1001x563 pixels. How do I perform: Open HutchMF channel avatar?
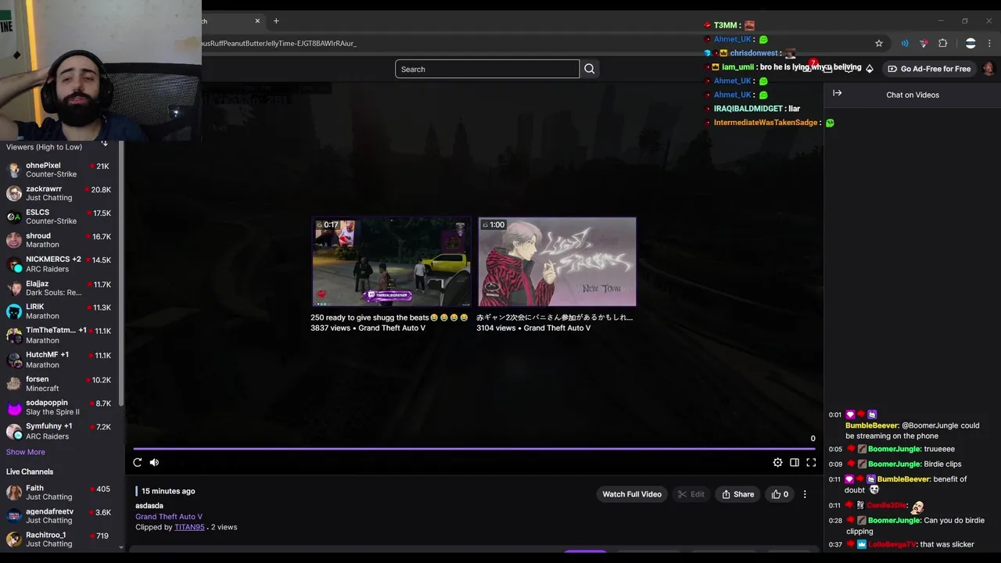[14, 360]
